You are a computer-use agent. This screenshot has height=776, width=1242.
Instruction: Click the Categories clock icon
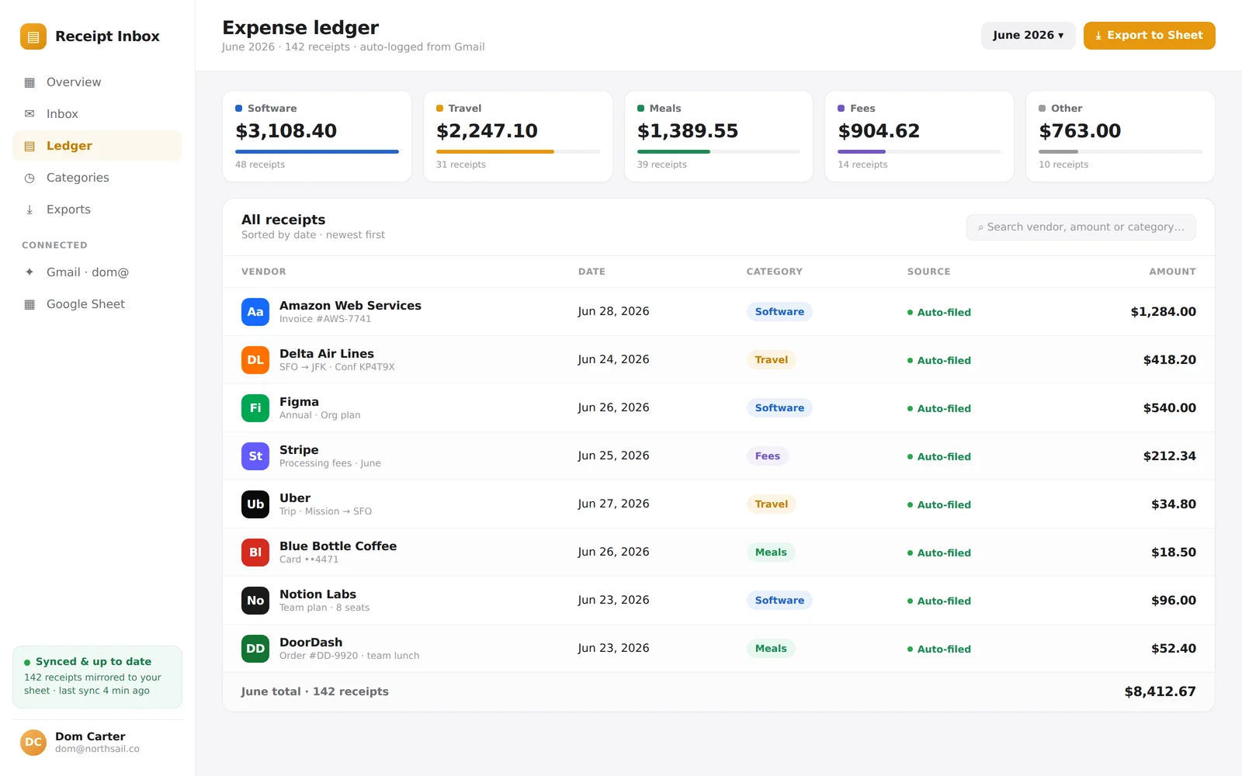coord(29,178)
